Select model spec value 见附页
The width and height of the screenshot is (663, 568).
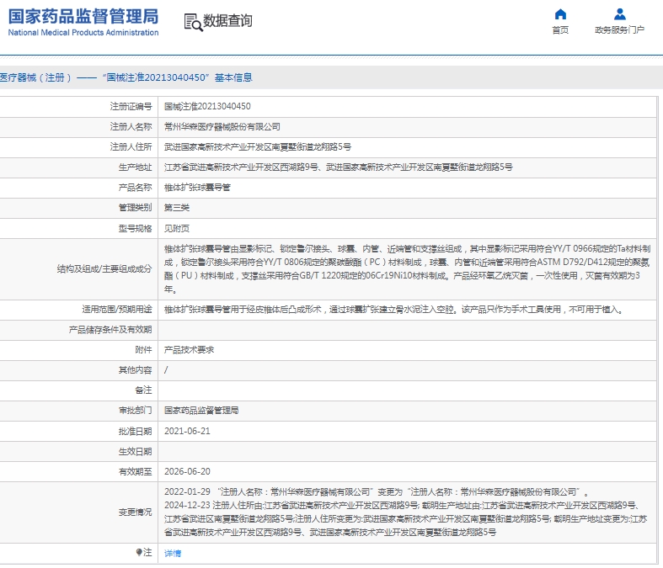pyautogui.click(x=177, y=229)
